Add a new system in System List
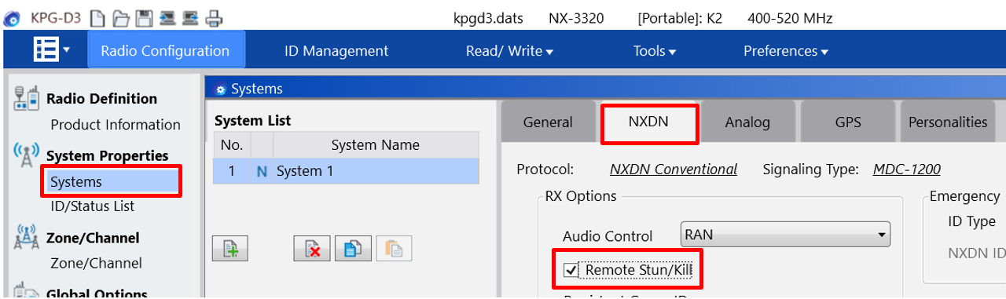Viewport: 1006px width, 299px height. click(x=230, y=248)
